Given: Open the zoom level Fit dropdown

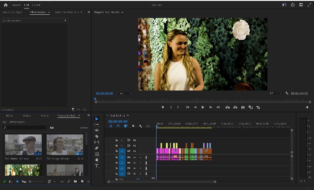Looking at the screenshot, I should pos(126,93).
